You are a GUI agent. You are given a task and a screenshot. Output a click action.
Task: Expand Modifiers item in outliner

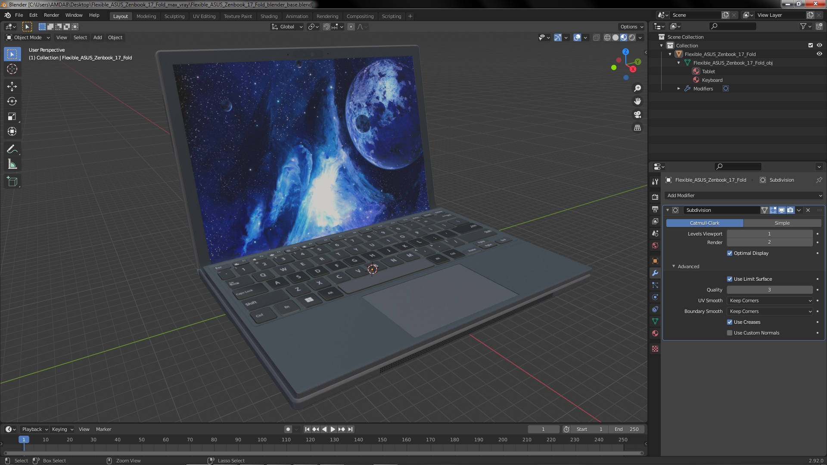tap(679, 89)
